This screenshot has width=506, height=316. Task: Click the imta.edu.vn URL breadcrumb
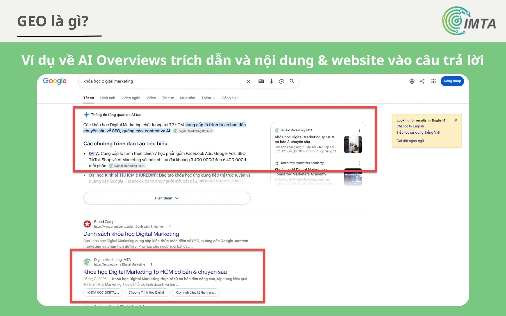click(119, 265)
